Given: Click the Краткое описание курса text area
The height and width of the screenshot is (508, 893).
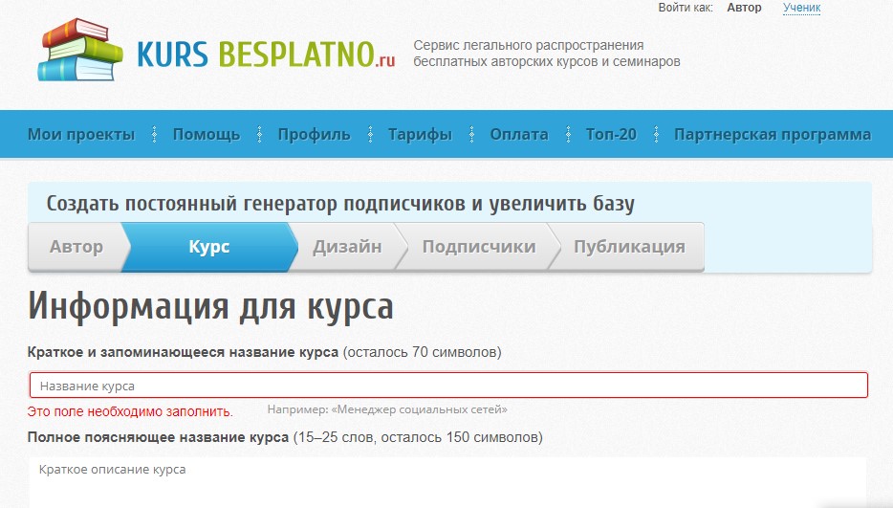Looking at the screenshot, I should [x=448, y=482].
